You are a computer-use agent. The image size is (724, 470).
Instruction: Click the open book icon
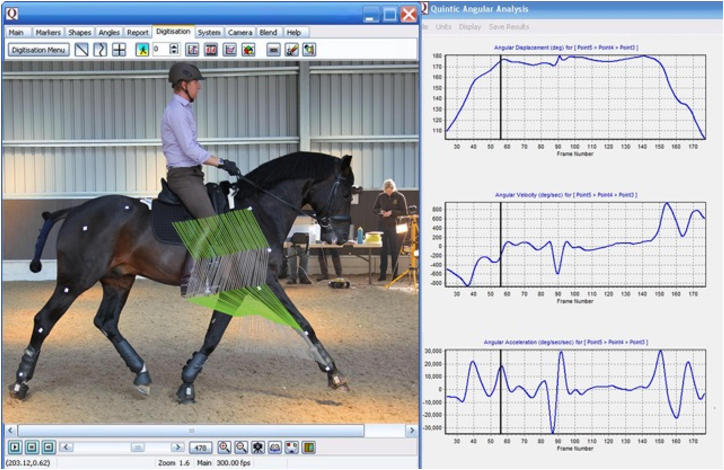(275, 447)
